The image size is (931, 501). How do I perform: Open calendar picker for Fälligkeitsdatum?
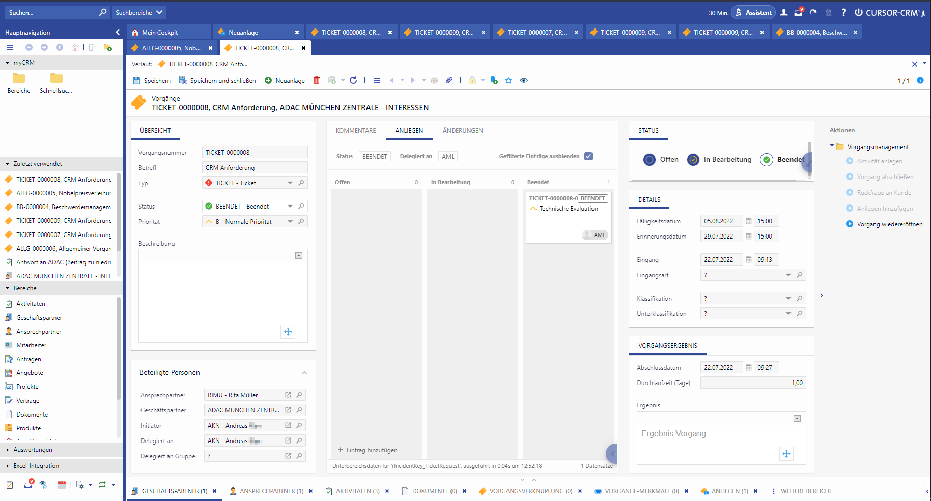pyautogui.click(x=749, y=221)
